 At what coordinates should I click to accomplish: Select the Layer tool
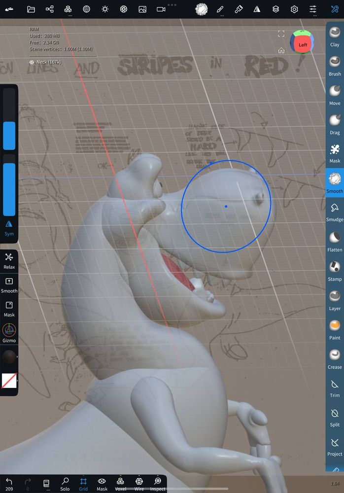pyautogui.click(x=335, y=300)
